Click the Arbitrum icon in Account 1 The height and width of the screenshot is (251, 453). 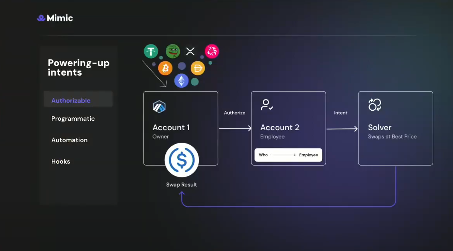pos(159,106)
